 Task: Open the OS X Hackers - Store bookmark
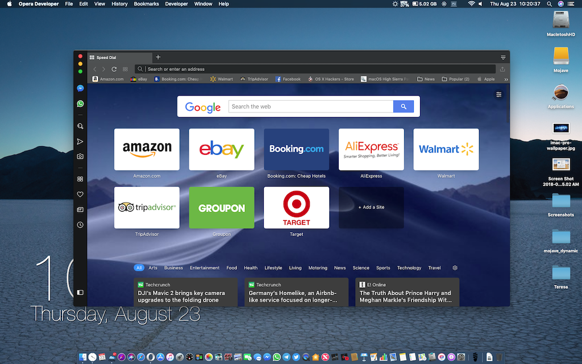click(331, 79)
